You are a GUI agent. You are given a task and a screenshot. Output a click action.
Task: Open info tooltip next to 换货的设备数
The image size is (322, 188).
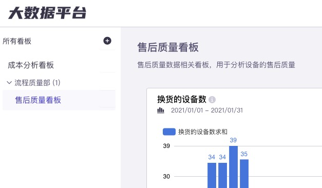[212, 100]
